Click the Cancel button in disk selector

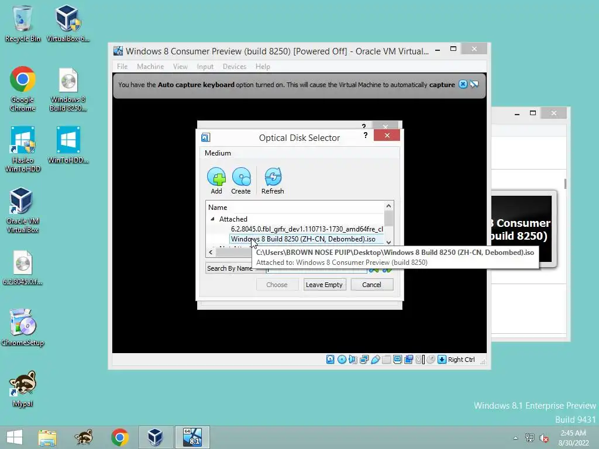point(371,285)
